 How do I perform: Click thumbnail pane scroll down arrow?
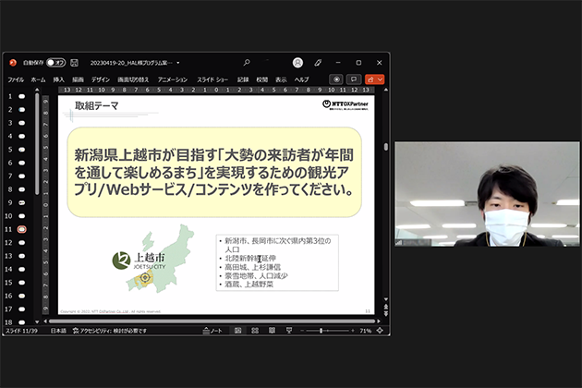tap(37, 321)
